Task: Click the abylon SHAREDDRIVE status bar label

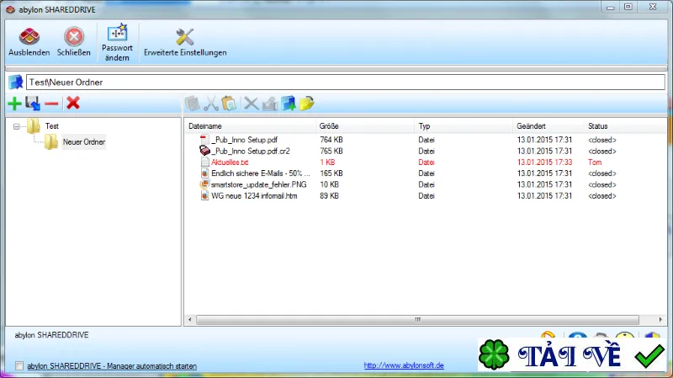Action: (x=51, y=334)
